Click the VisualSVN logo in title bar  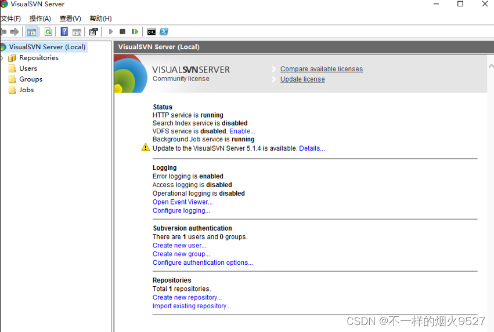coord(4,4)
